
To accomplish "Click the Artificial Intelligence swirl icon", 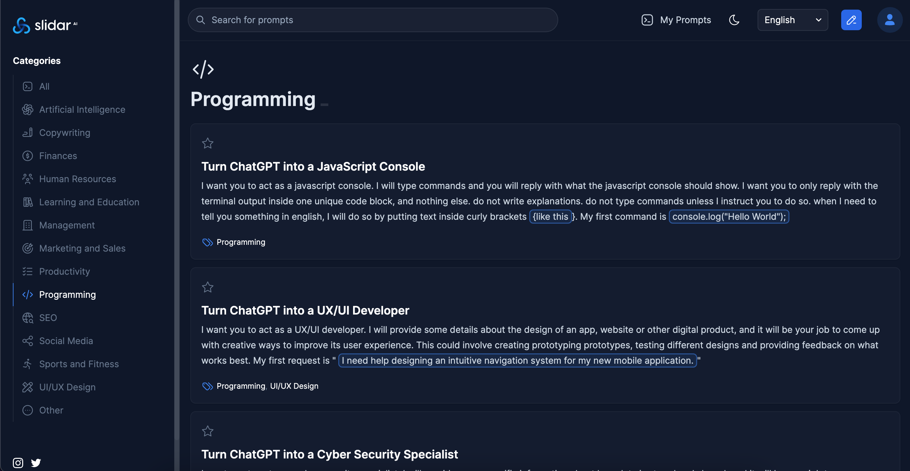I will tap(28, 110).
